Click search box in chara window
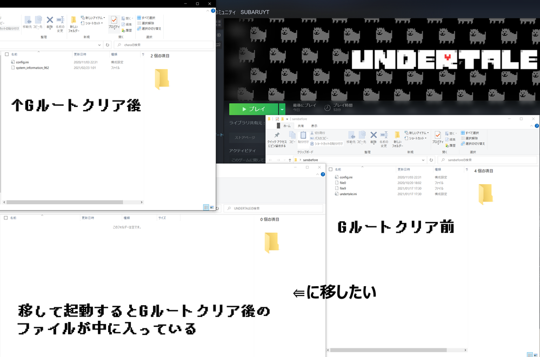540x357 pixels. (163, 45)
